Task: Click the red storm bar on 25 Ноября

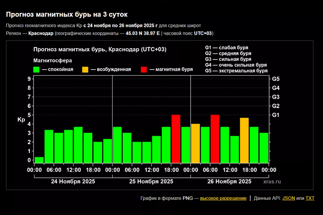Action: [176, 139]
